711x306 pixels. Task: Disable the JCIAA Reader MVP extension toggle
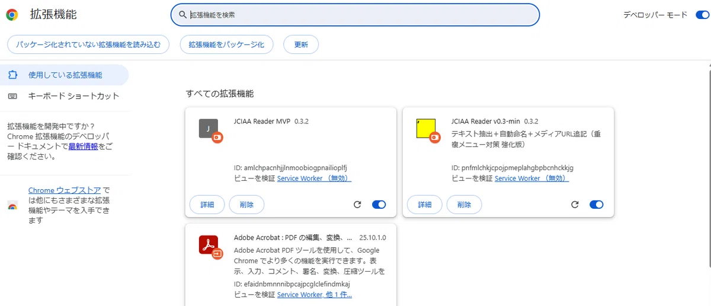[x=379, y=205]
